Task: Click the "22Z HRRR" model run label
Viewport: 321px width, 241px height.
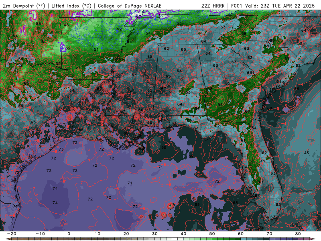Action: [213, 6]
